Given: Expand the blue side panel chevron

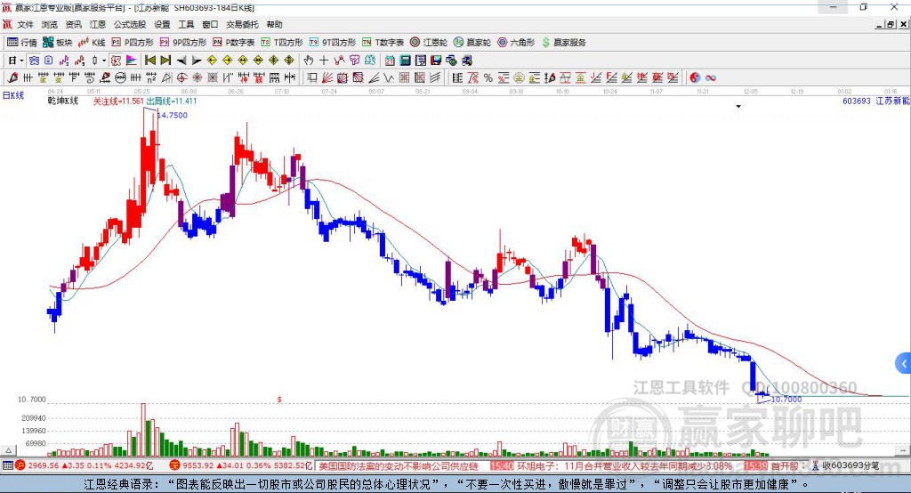Looking at the screenshot, I should 904,364.
